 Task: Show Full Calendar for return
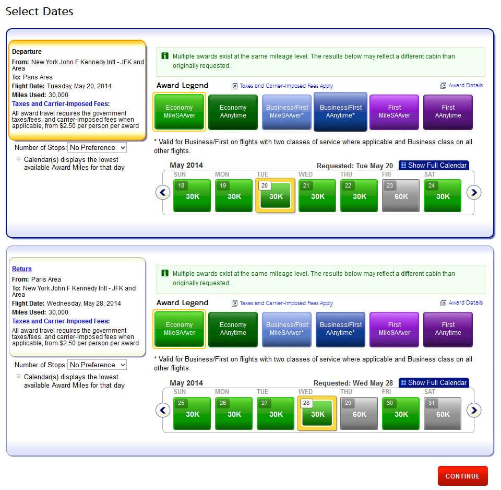(x=434, y=382)
